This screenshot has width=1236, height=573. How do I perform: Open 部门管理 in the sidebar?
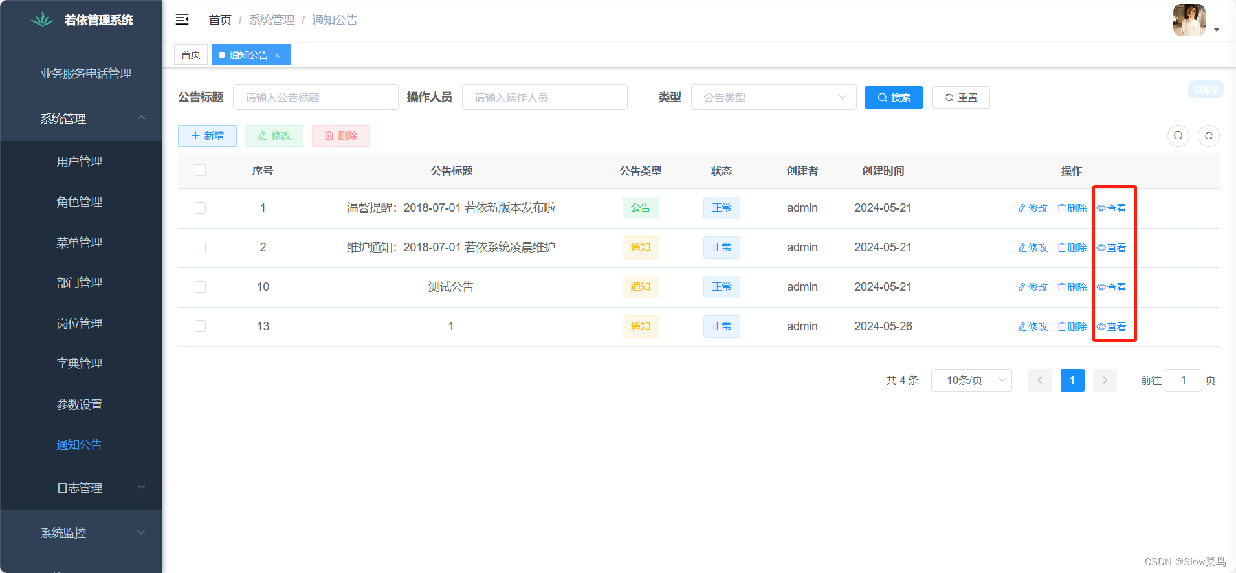[81, 283]
